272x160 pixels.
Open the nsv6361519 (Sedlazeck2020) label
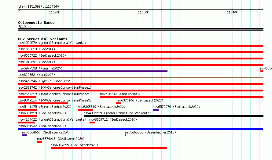[42, 113]
